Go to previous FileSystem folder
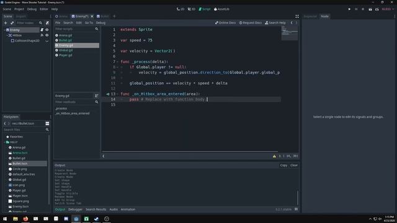This screenshot has height=223, width=397. point(5,123)
